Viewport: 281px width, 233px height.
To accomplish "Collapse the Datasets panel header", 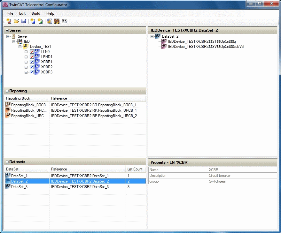I will click(7, 162).
